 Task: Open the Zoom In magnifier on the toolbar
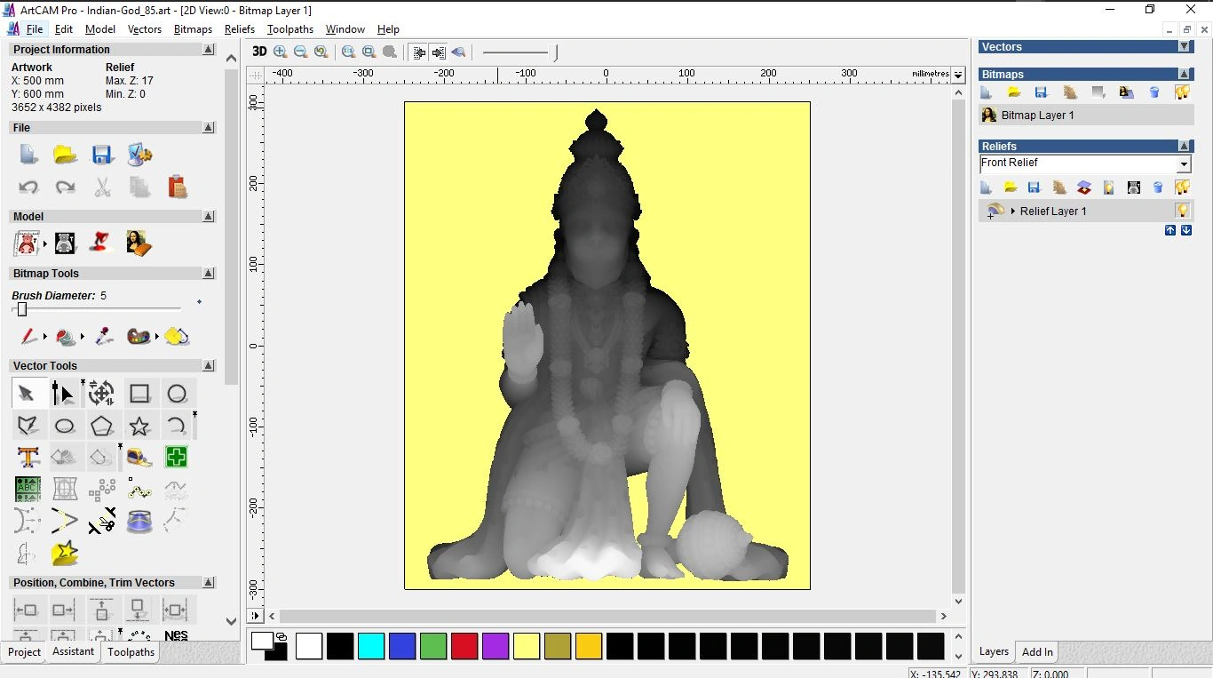point(280,52)
